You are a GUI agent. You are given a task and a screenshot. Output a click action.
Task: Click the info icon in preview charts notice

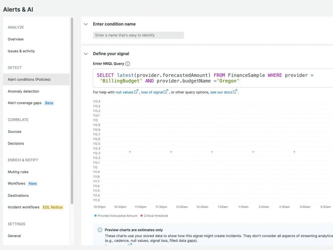(100, 230)
